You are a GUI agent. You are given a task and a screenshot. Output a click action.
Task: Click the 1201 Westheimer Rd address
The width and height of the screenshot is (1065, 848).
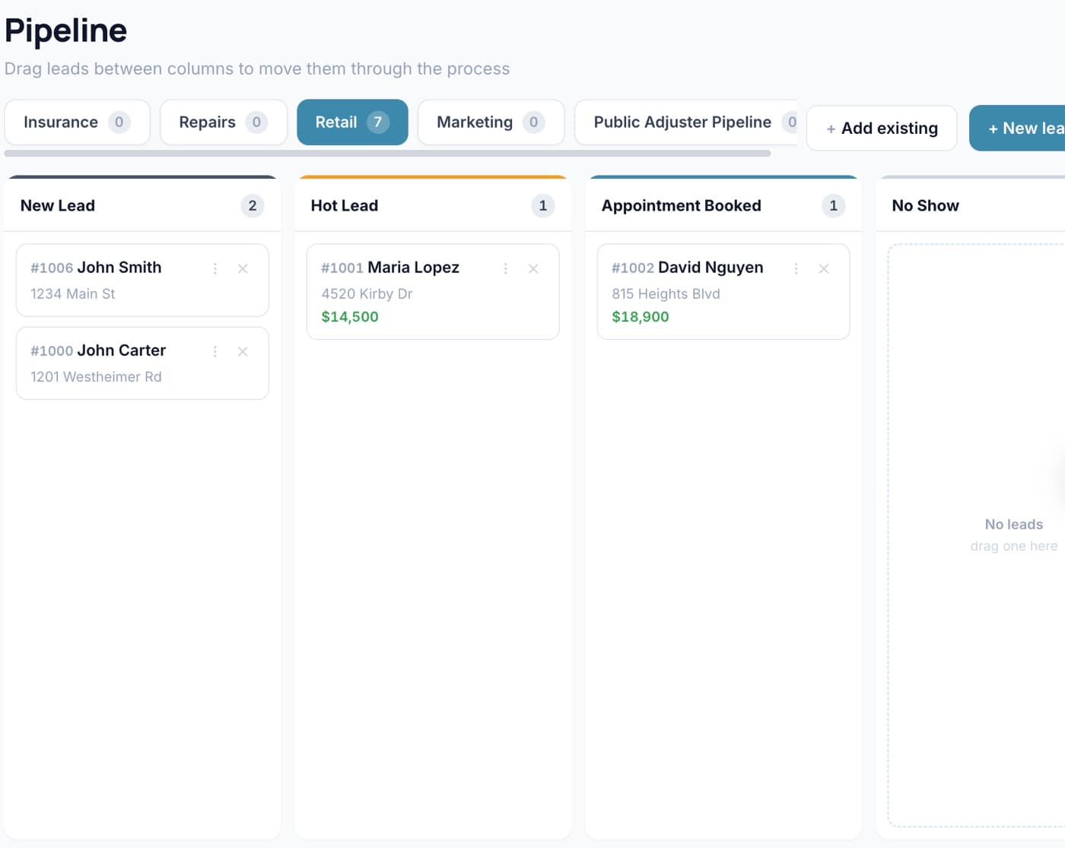point(96,376)
